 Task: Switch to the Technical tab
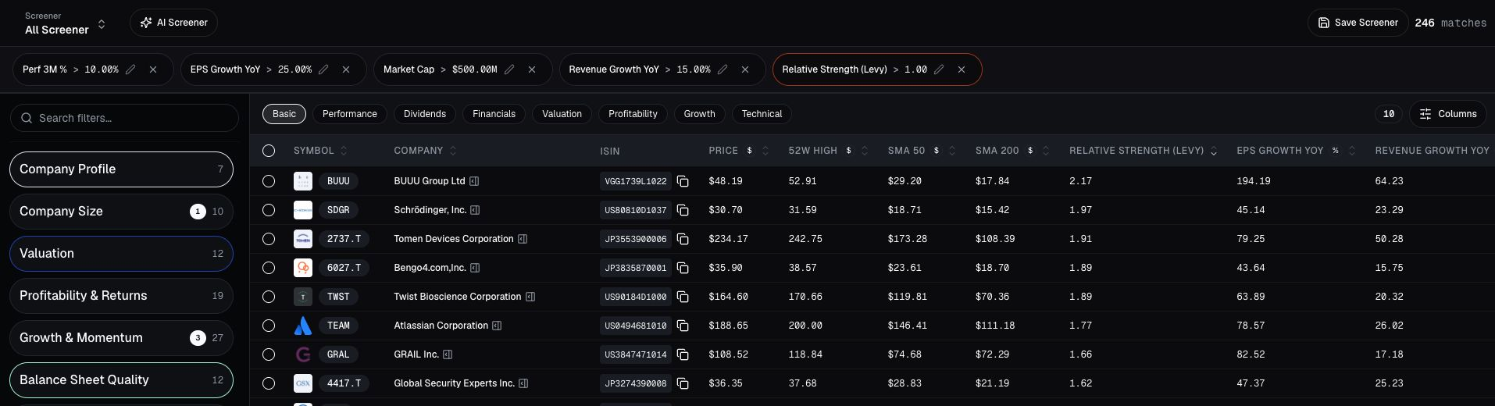pos(762,114)
